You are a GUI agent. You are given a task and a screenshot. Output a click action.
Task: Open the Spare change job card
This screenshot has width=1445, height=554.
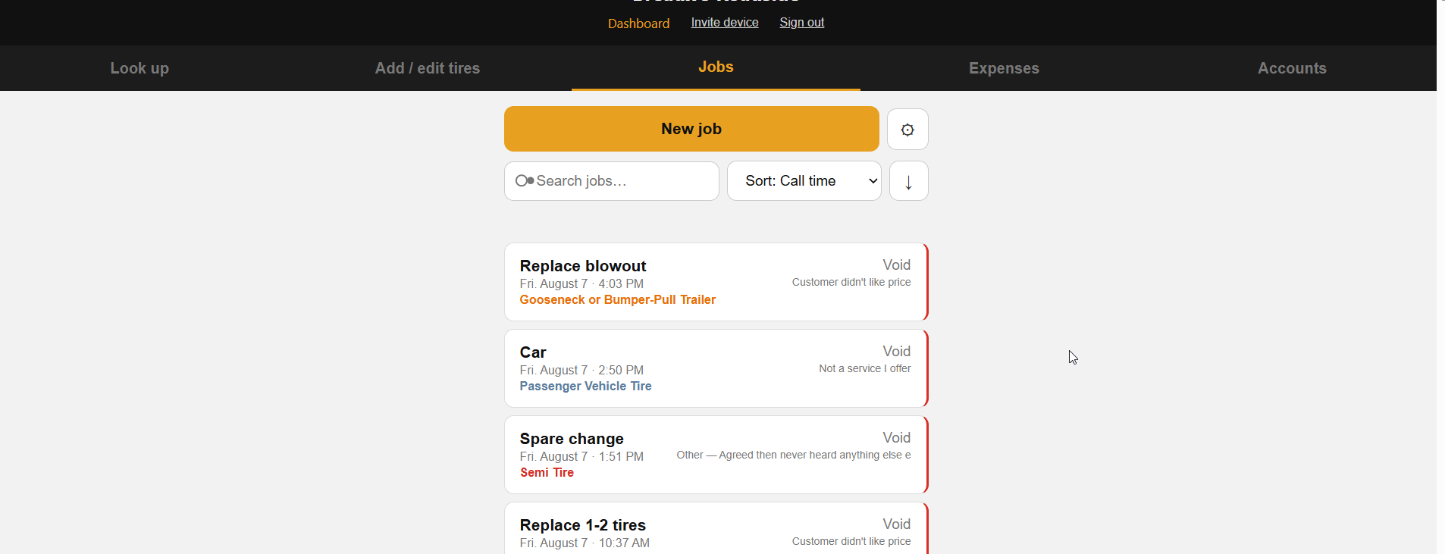(716, 455)
